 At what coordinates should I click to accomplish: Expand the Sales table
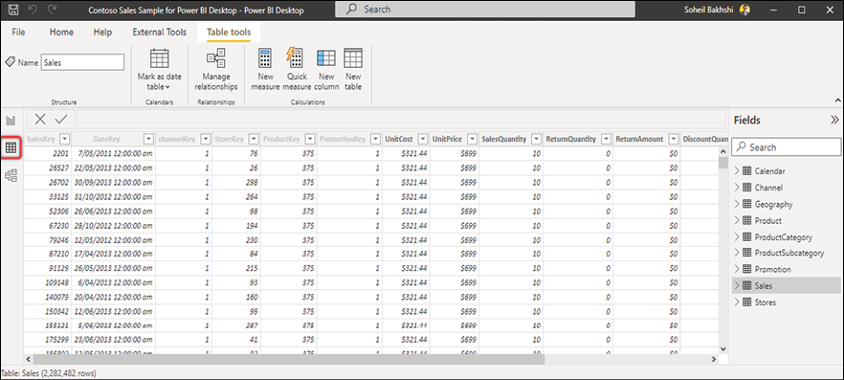[737, 286]
